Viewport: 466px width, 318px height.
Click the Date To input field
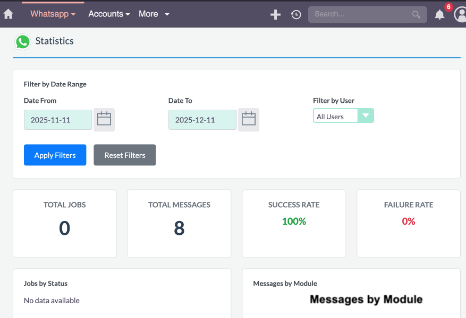pos(202,119)
